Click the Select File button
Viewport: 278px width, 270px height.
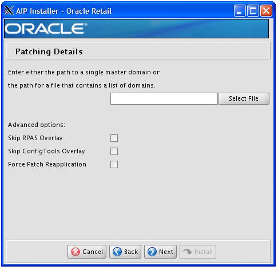(244, 98)
